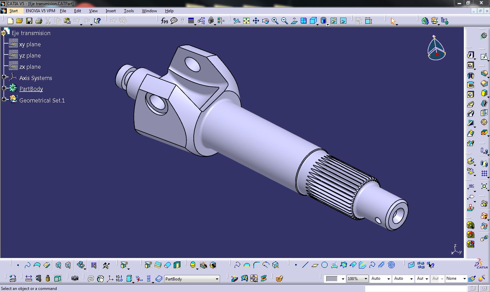Select the Pan tool icon
This screenshot has width=490, height=292.
(256, 21)
